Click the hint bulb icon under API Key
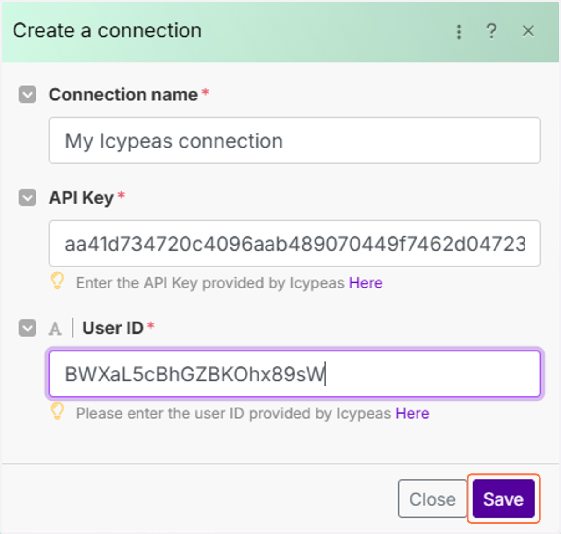The width and height of the screenshot is (561, 534). pos(57,281)
